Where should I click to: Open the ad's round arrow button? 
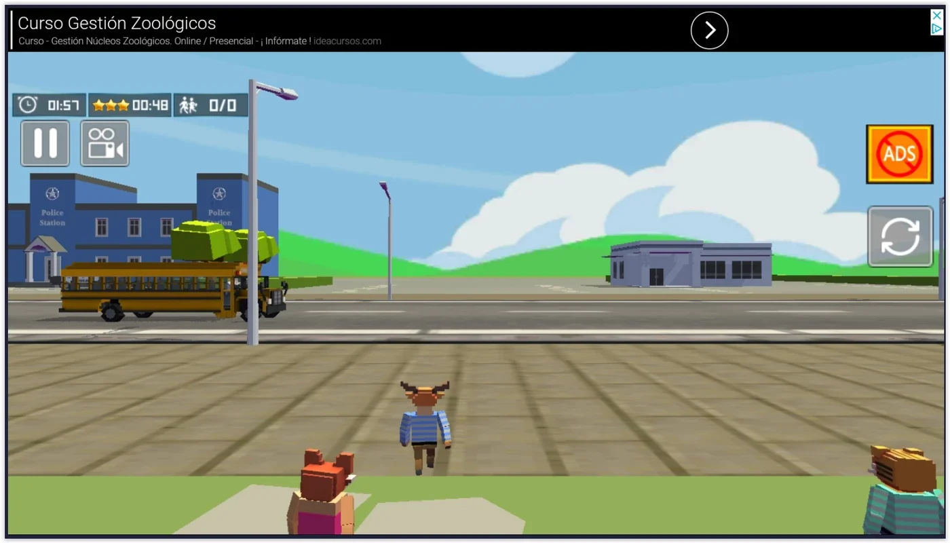click(709, 31)
